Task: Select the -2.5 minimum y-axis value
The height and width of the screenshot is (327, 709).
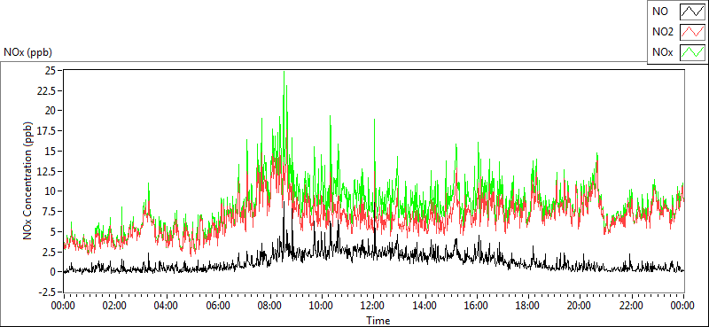Action: [47, 292]
